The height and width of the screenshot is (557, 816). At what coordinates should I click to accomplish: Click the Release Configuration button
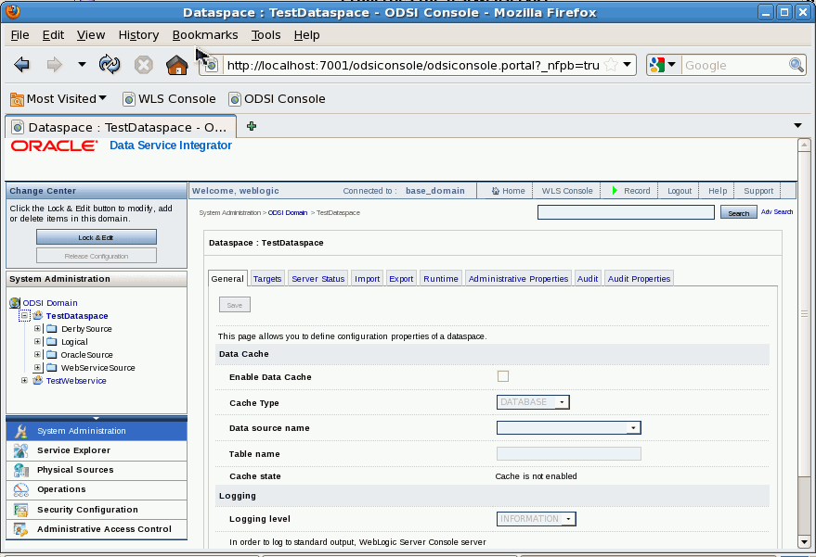[x=97, y=256]
